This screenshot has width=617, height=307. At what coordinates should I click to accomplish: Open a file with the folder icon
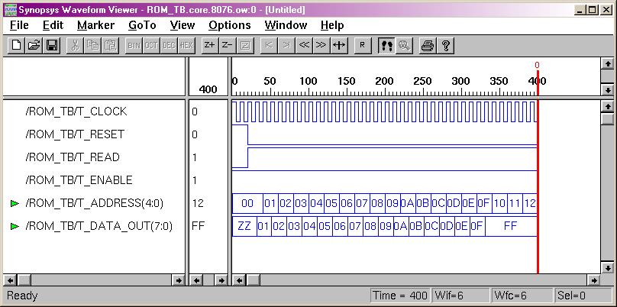[x=34, y=45]
